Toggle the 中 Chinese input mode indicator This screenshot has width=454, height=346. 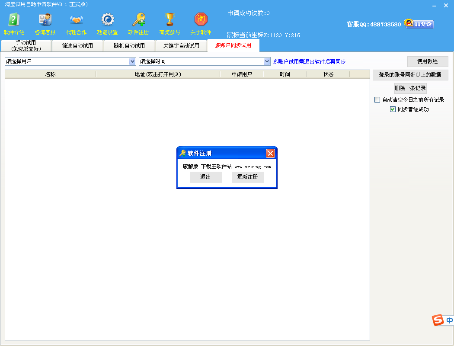pyautogui.click(x=449, y=320)
